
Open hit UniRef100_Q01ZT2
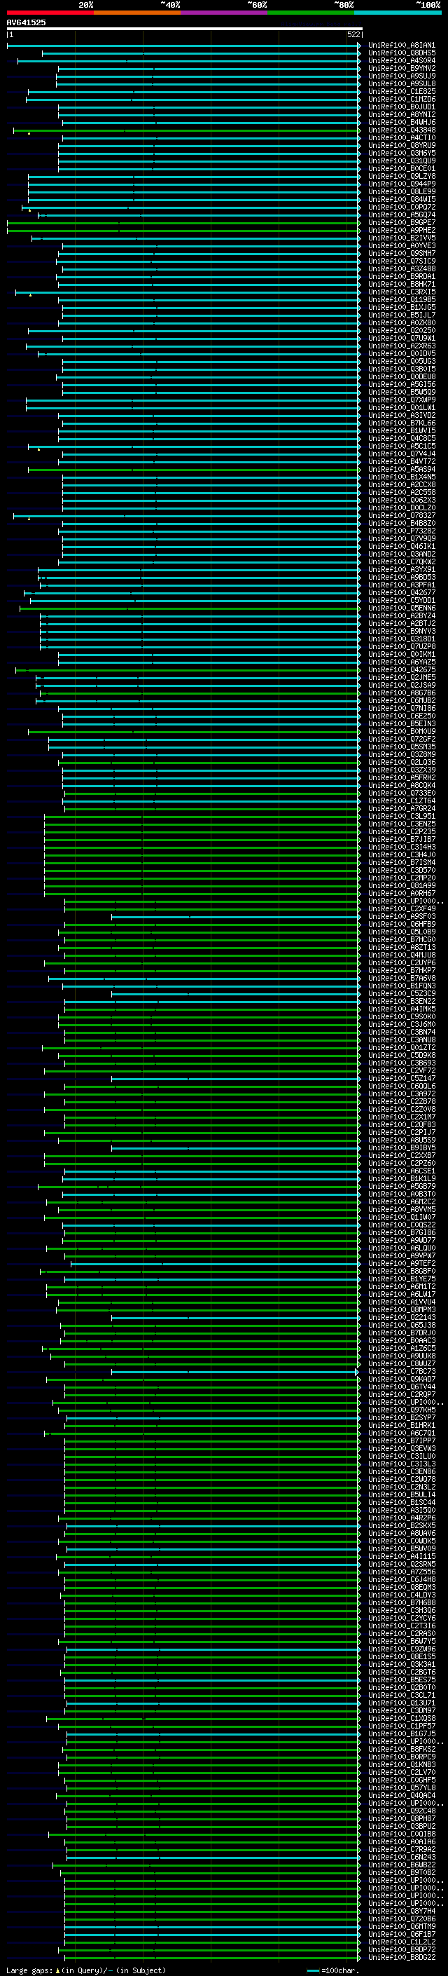(x=401, y=1048)
